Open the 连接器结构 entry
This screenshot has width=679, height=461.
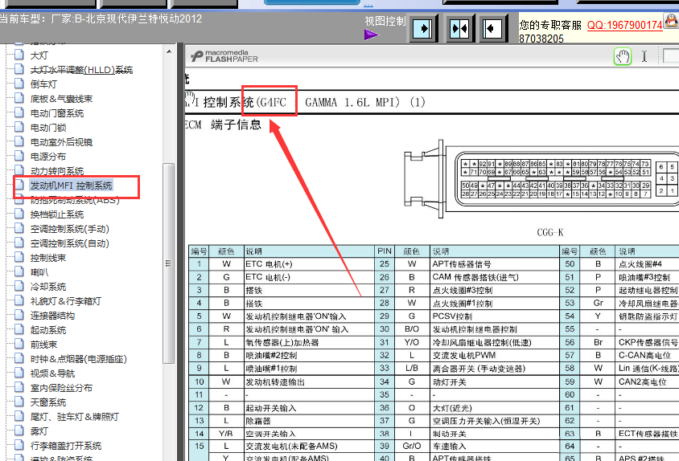tap(52, 316)
